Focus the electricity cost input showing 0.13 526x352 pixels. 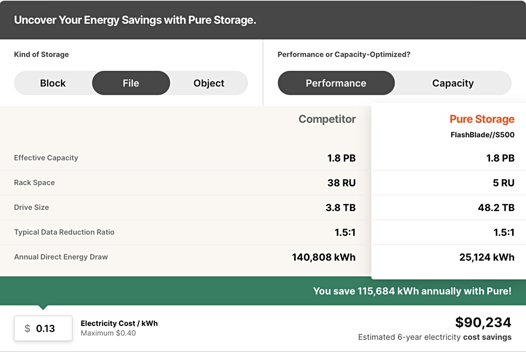[43, 328]
